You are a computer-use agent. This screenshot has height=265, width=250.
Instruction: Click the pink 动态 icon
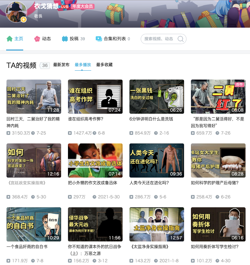pyautogui.click(x=37, y=39)
